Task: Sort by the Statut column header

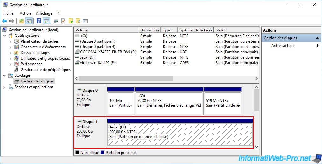Action: 237,30
